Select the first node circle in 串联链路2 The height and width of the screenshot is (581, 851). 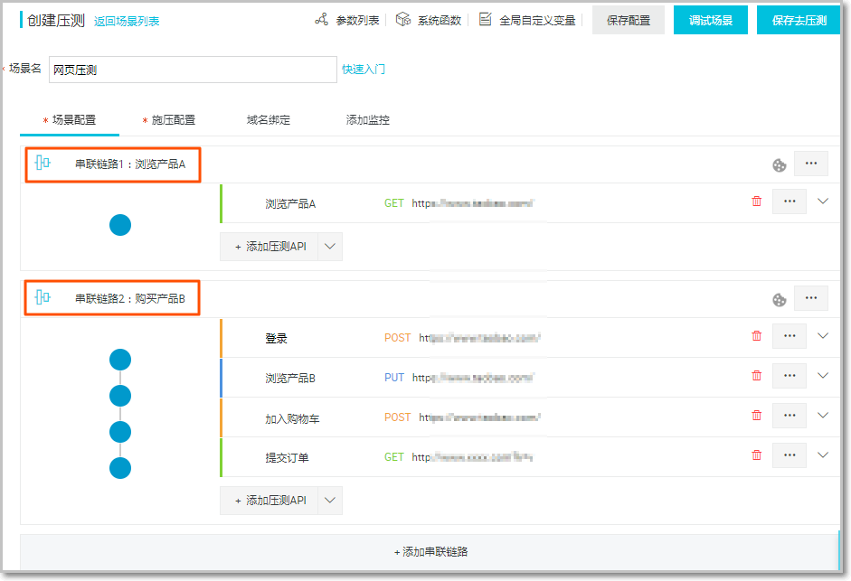point(120,359)
